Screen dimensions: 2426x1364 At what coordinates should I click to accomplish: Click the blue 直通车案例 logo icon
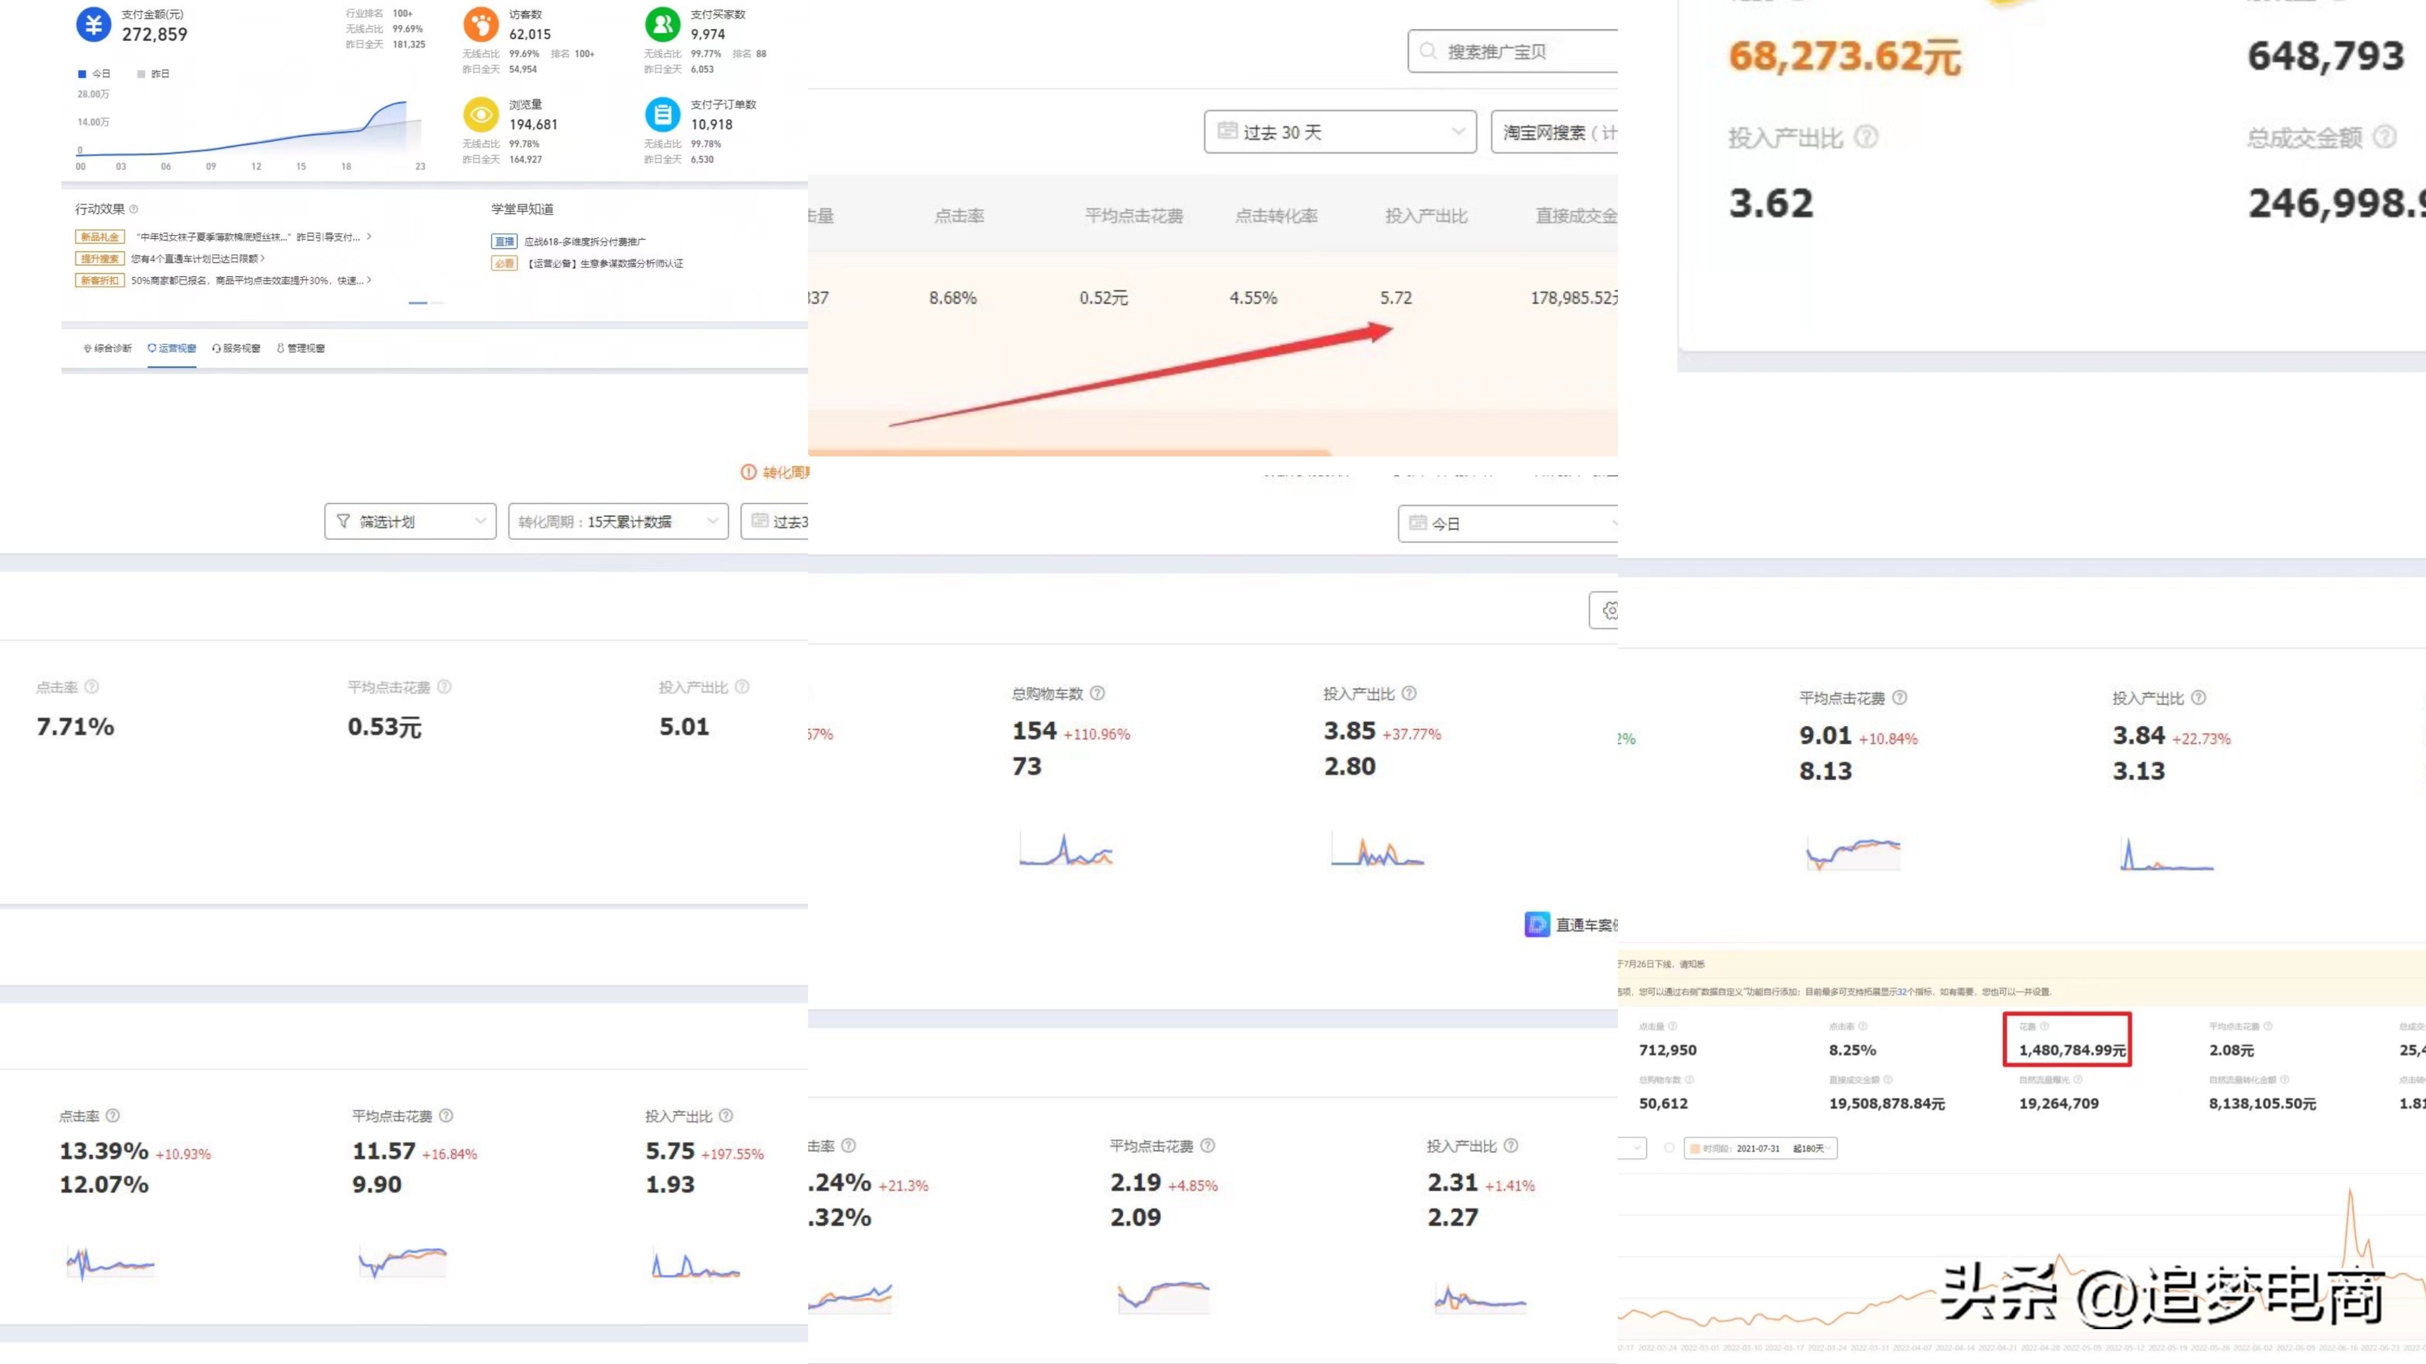[x=1537, y=924]
